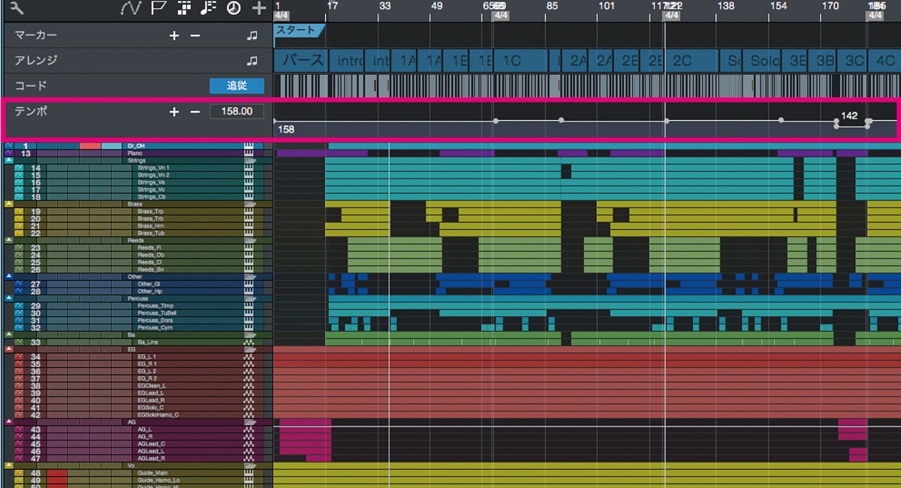Screen dimensions: 901x488
Task: Collapse the Vo folder track
Action: pyautogui.click(x=8, y=465)
